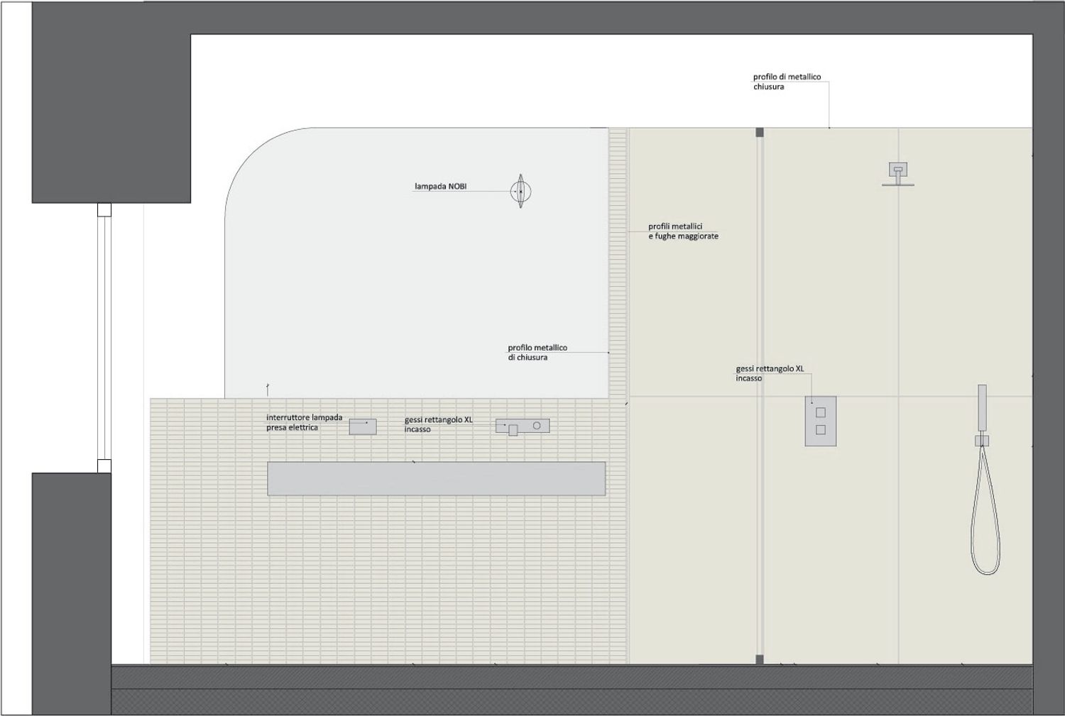Click 'profilo metallico di chiusura' label
The width and height of the screenshot is (1065, 716).
tap(537, 353)
